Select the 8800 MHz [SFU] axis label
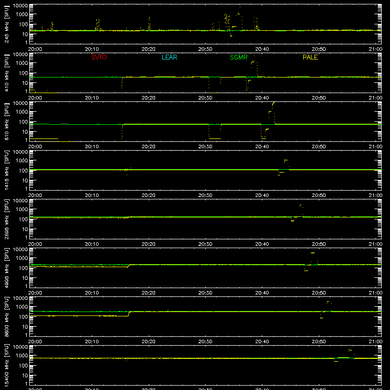 (x=7, y=317)
